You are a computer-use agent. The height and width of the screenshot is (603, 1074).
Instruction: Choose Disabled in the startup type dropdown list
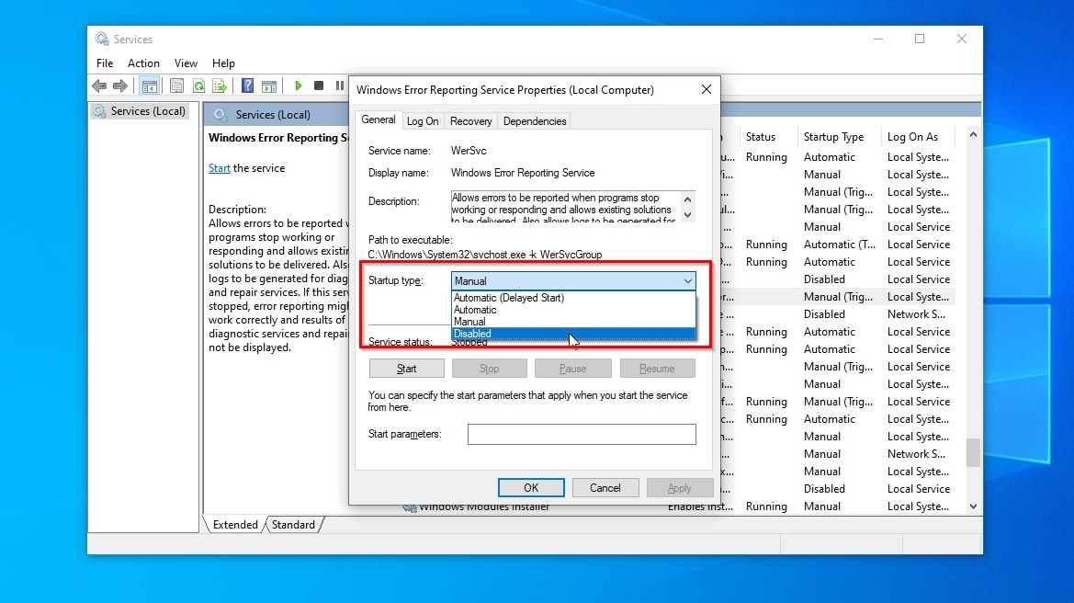point(573,334)
